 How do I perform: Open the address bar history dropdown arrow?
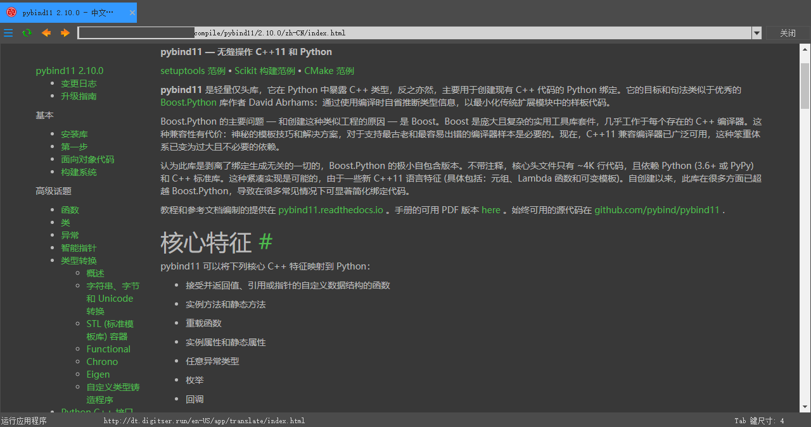click(x=757, y=33)
